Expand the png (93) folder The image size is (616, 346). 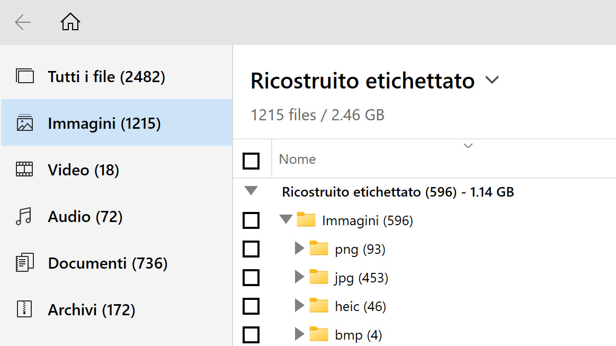(x=299, y=249)
